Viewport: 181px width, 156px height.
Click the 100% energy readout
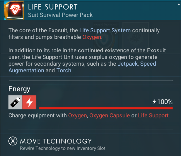(165, 102)
